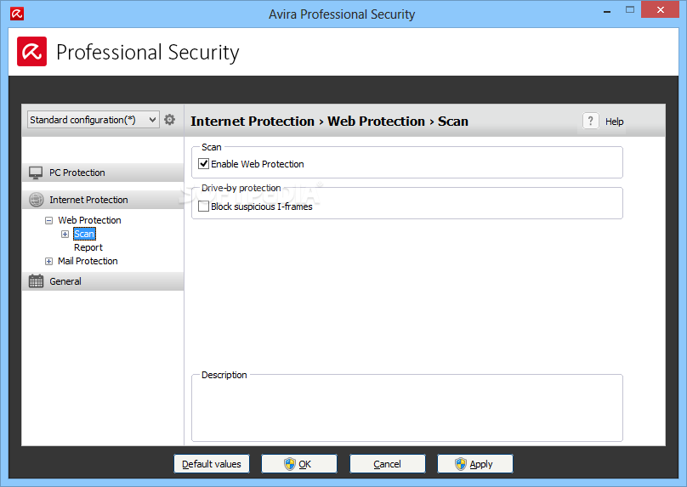Expand the Scan tree node
Image resolution: width=687 pixels, height=487 pixels.
point(65,234)
